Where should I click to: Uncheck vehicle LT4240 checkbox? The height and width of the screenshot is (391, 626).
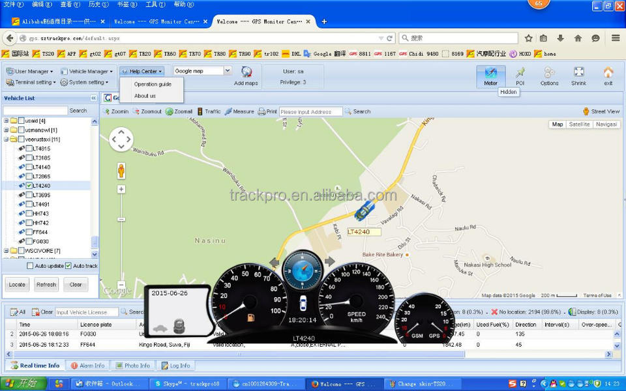[x=29, y=186]
